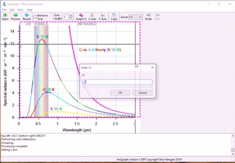Click the X1 value input field
Image resolution: width=235 pixels, height=163 pixels.
click(117, 82)
